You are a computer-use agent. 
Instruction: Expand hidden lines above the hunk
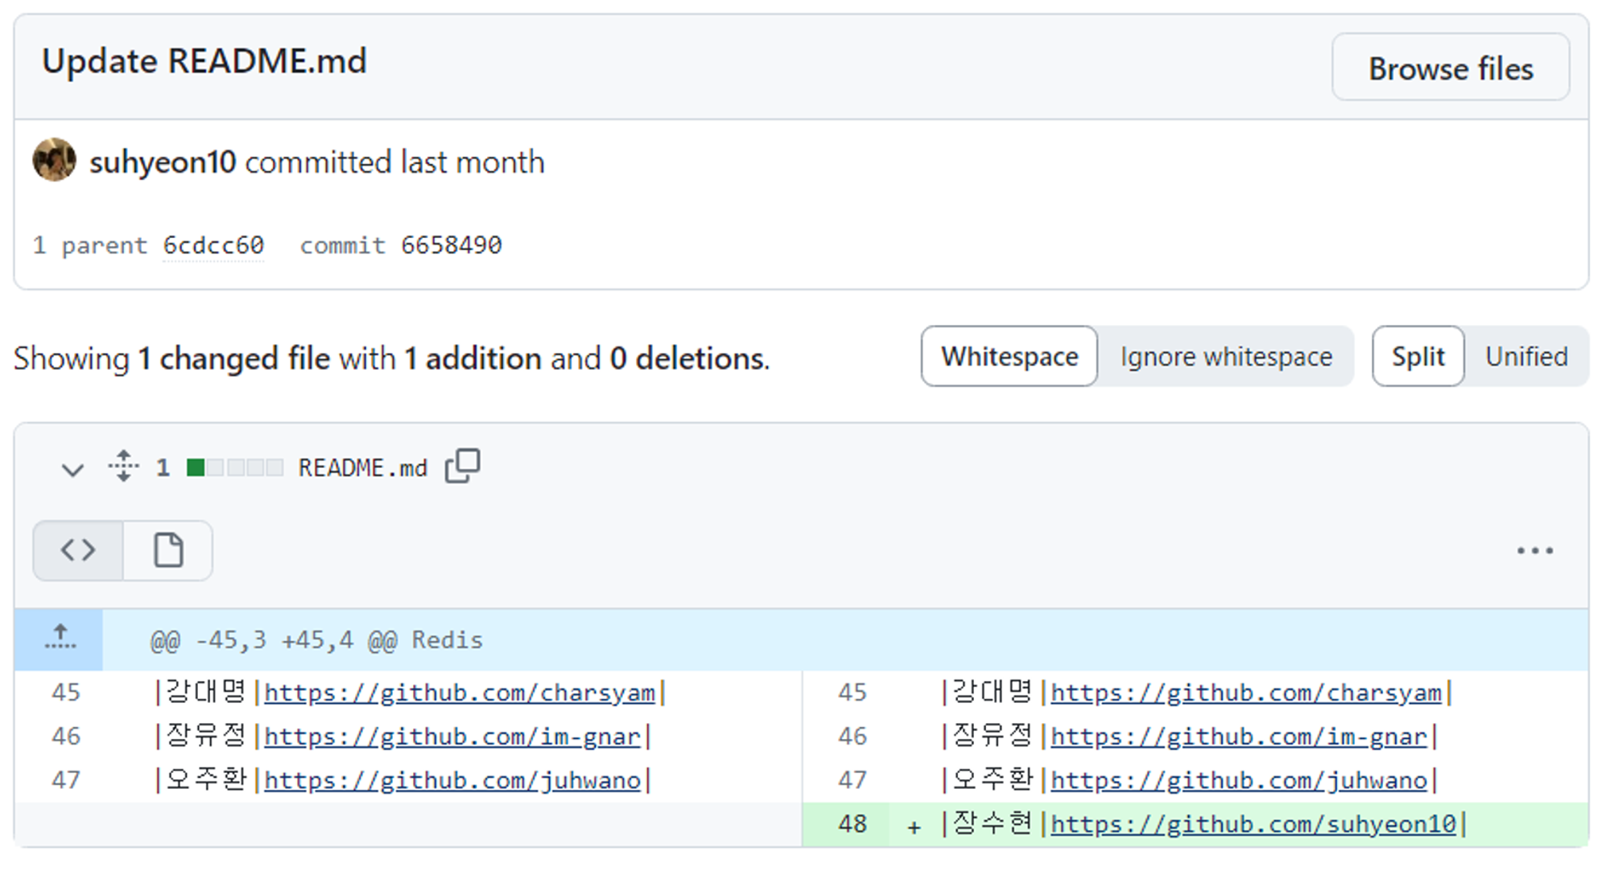(60, 639)
